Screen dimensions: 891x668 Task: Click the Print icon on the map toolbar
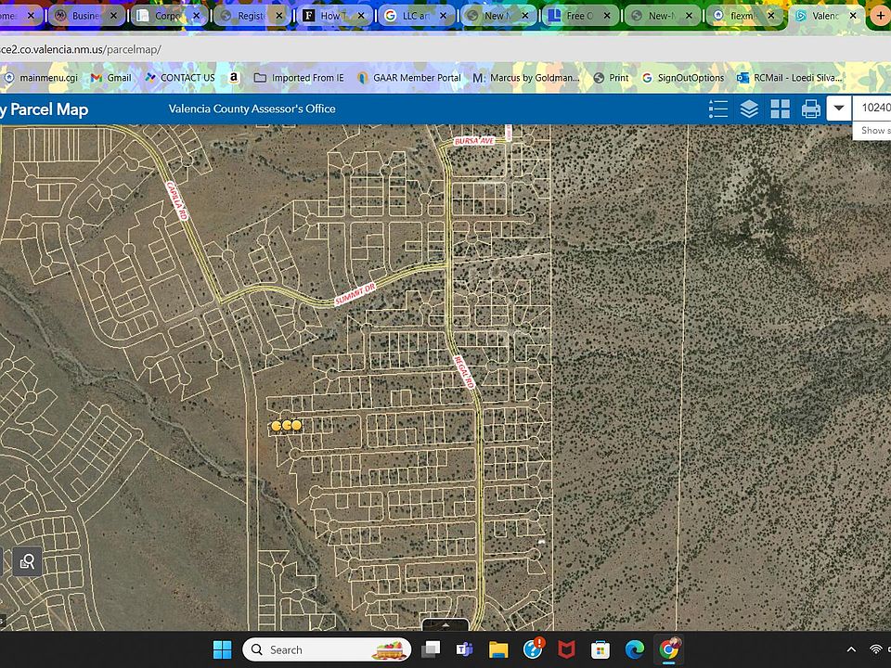click(810, 109)
